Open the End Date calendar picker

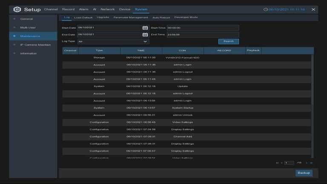tap(145, 34)
